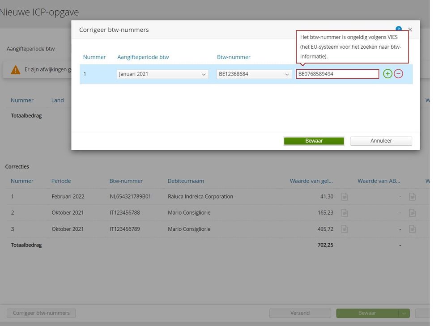
Task: Close the Corrigeer btw-nummers dialog
Action: [410, 30]
